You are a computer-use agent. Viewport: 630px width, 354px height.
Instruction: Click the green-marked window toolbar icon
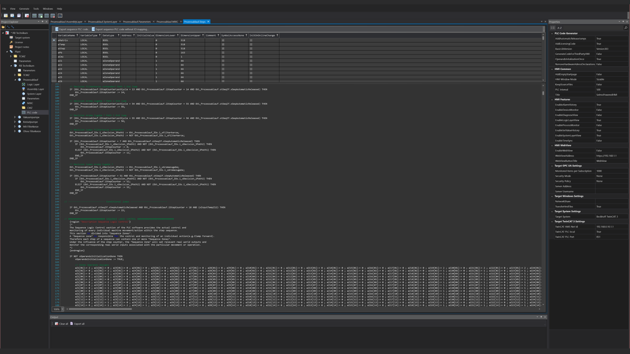point(40,15)
